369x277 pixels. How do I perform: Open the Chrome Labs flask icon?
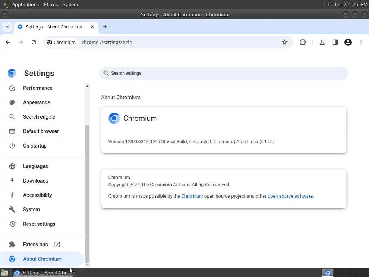(x=322, y=42)
